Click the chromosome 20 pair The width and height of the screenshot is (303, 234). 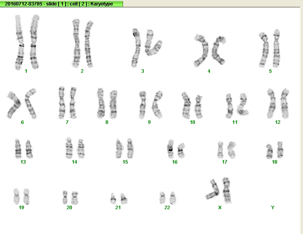pos(70,197)
